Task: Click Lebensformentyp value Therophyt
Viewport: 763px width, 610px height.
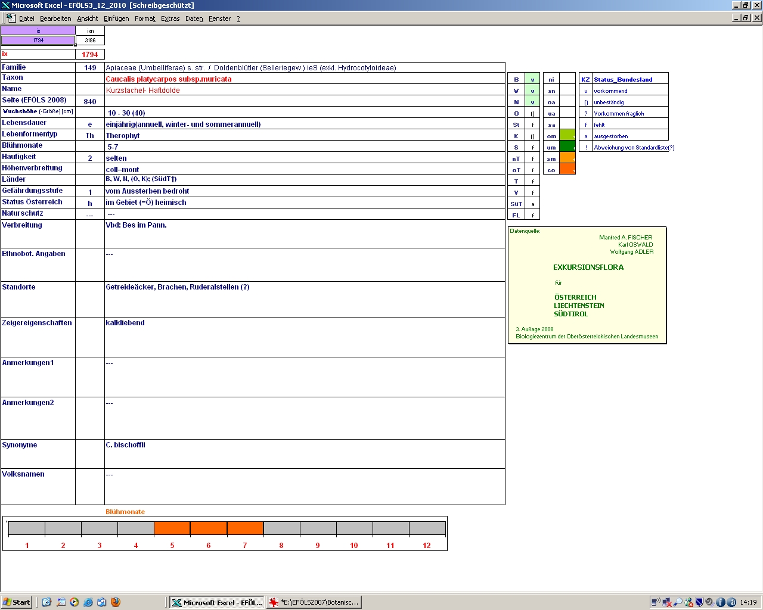Action: click(x=123, y=136)
